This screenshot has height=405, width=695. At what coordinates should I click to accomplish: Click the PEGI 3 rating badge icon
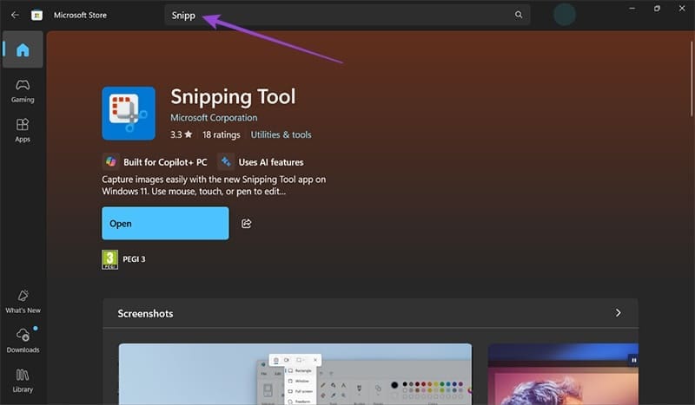tap(110, 259)
